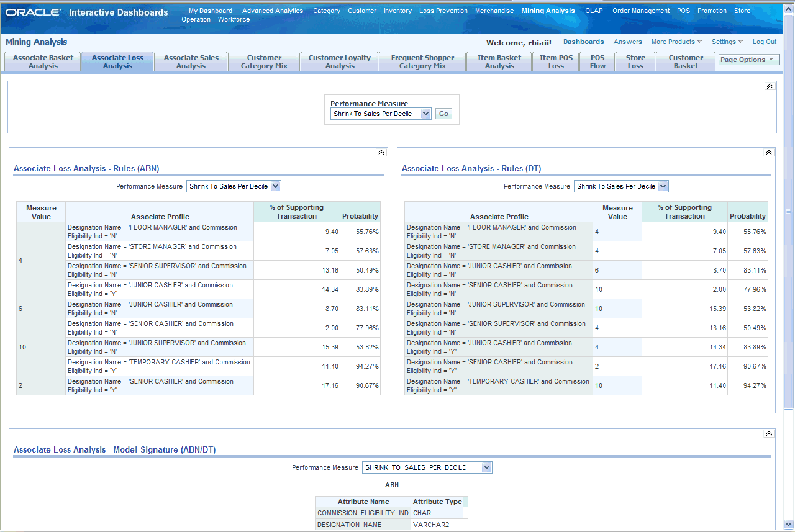Switch to Associate Sales Analysis tab
The image size is (795, 532).
191,61
